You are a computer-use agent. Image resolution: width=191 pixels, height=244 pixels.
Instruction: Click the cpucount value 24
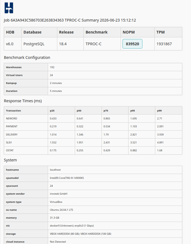pyautogui.click(x=51, y=186)
